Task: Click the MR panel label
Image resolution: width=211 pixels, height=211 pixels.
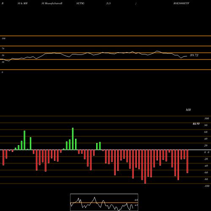Action: click(x=188, y=110)
